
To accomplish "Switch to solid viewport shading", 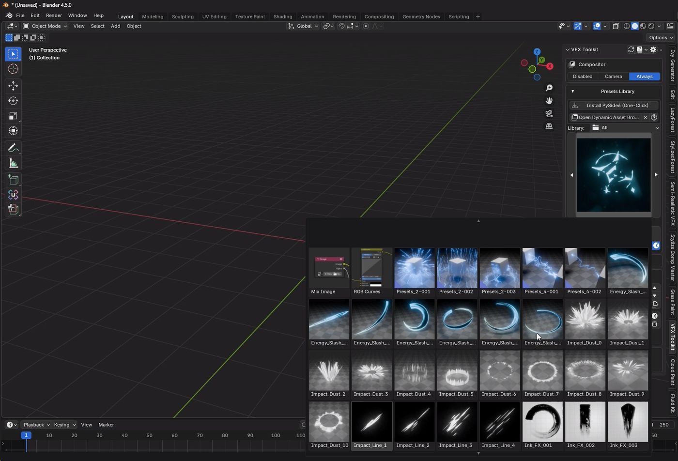I will (x=635, y=26).
